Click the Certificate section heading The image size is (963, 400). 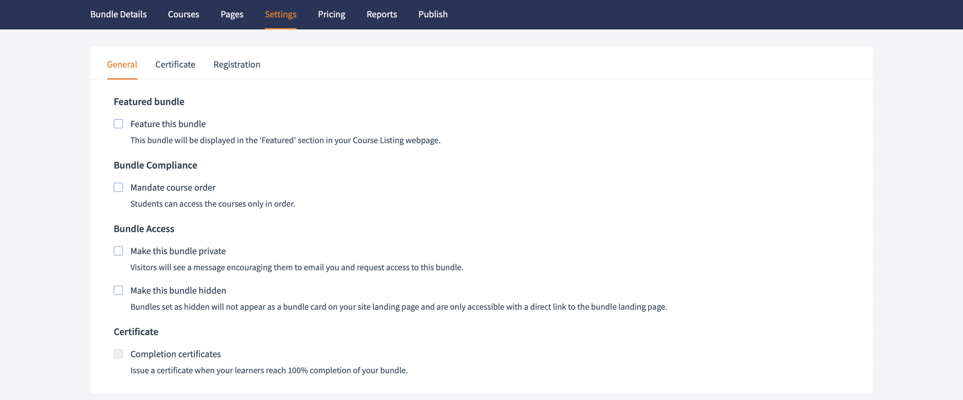[136, 332]
